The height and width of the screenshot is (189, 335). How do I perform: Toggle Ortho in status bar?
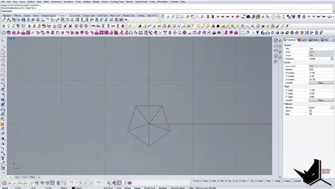[x=119, y=188]
